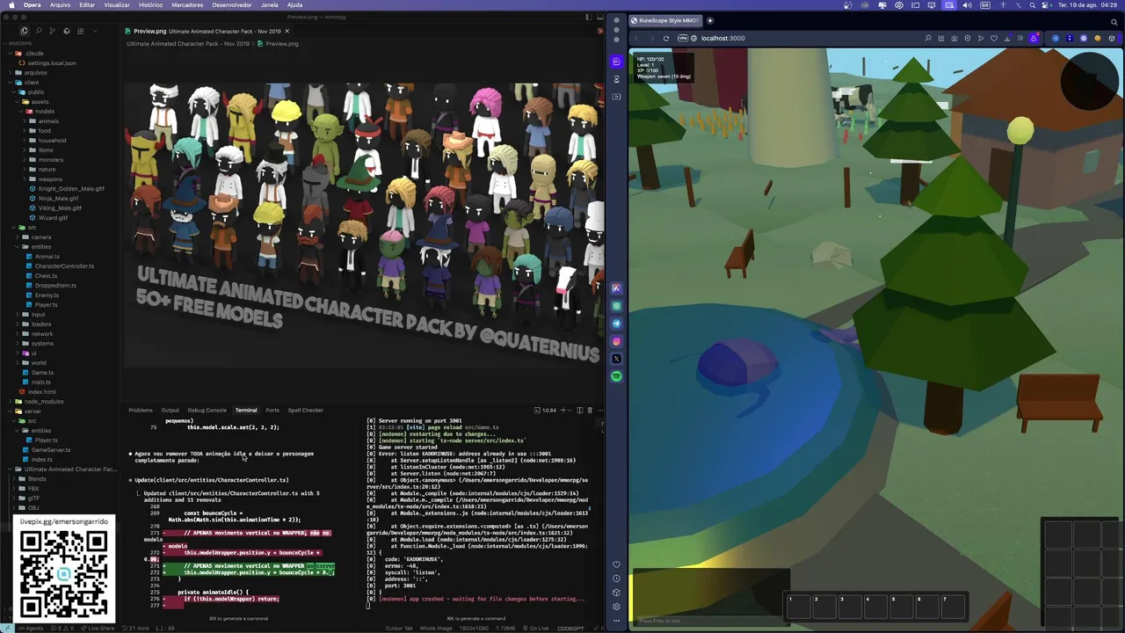
Task: Switch to the Spell Checker tab
Action: [x=305, y=411]
